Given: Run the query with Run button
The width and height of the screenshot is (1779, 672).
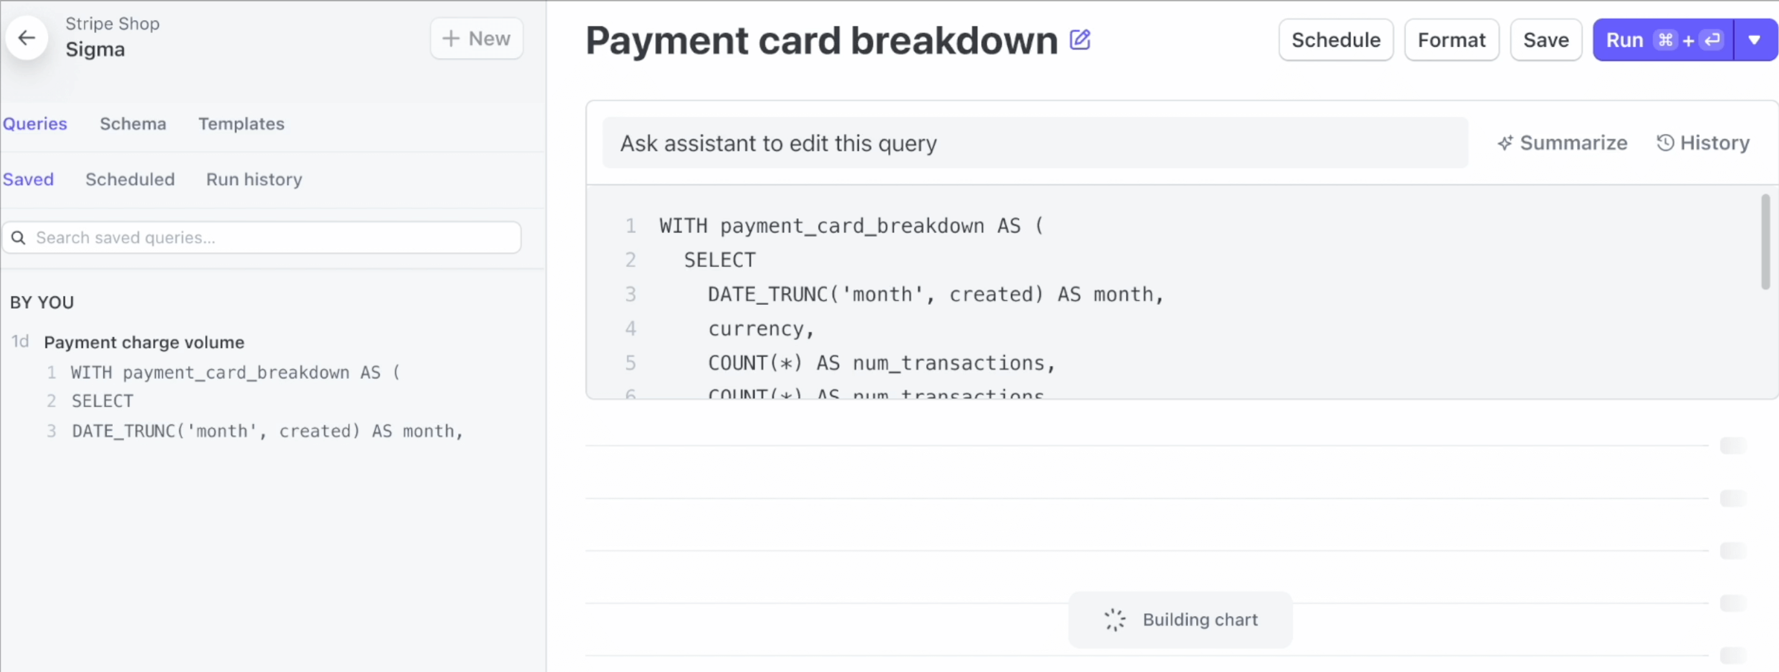Looking at the screenshot, I should click(1663, 40).
